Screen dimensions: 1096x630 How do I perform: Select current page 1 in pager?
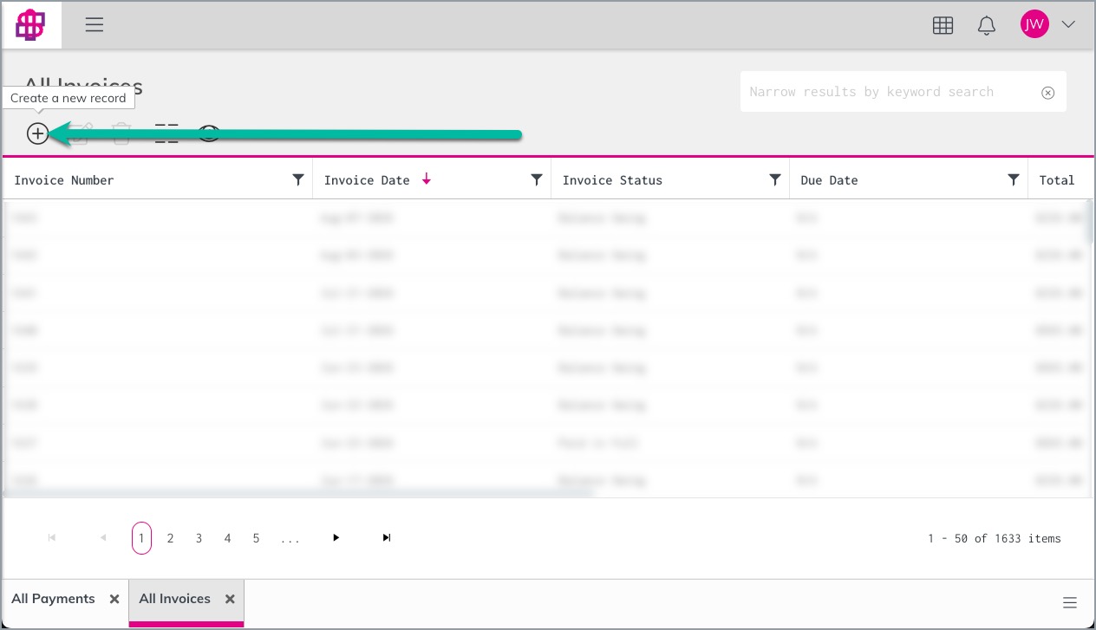pyautogui.click(x=141, y=538)
